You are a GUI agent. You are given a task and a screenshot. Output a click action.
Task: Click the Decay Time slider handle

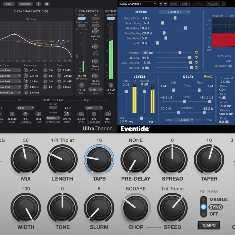[x=175, y=18]
